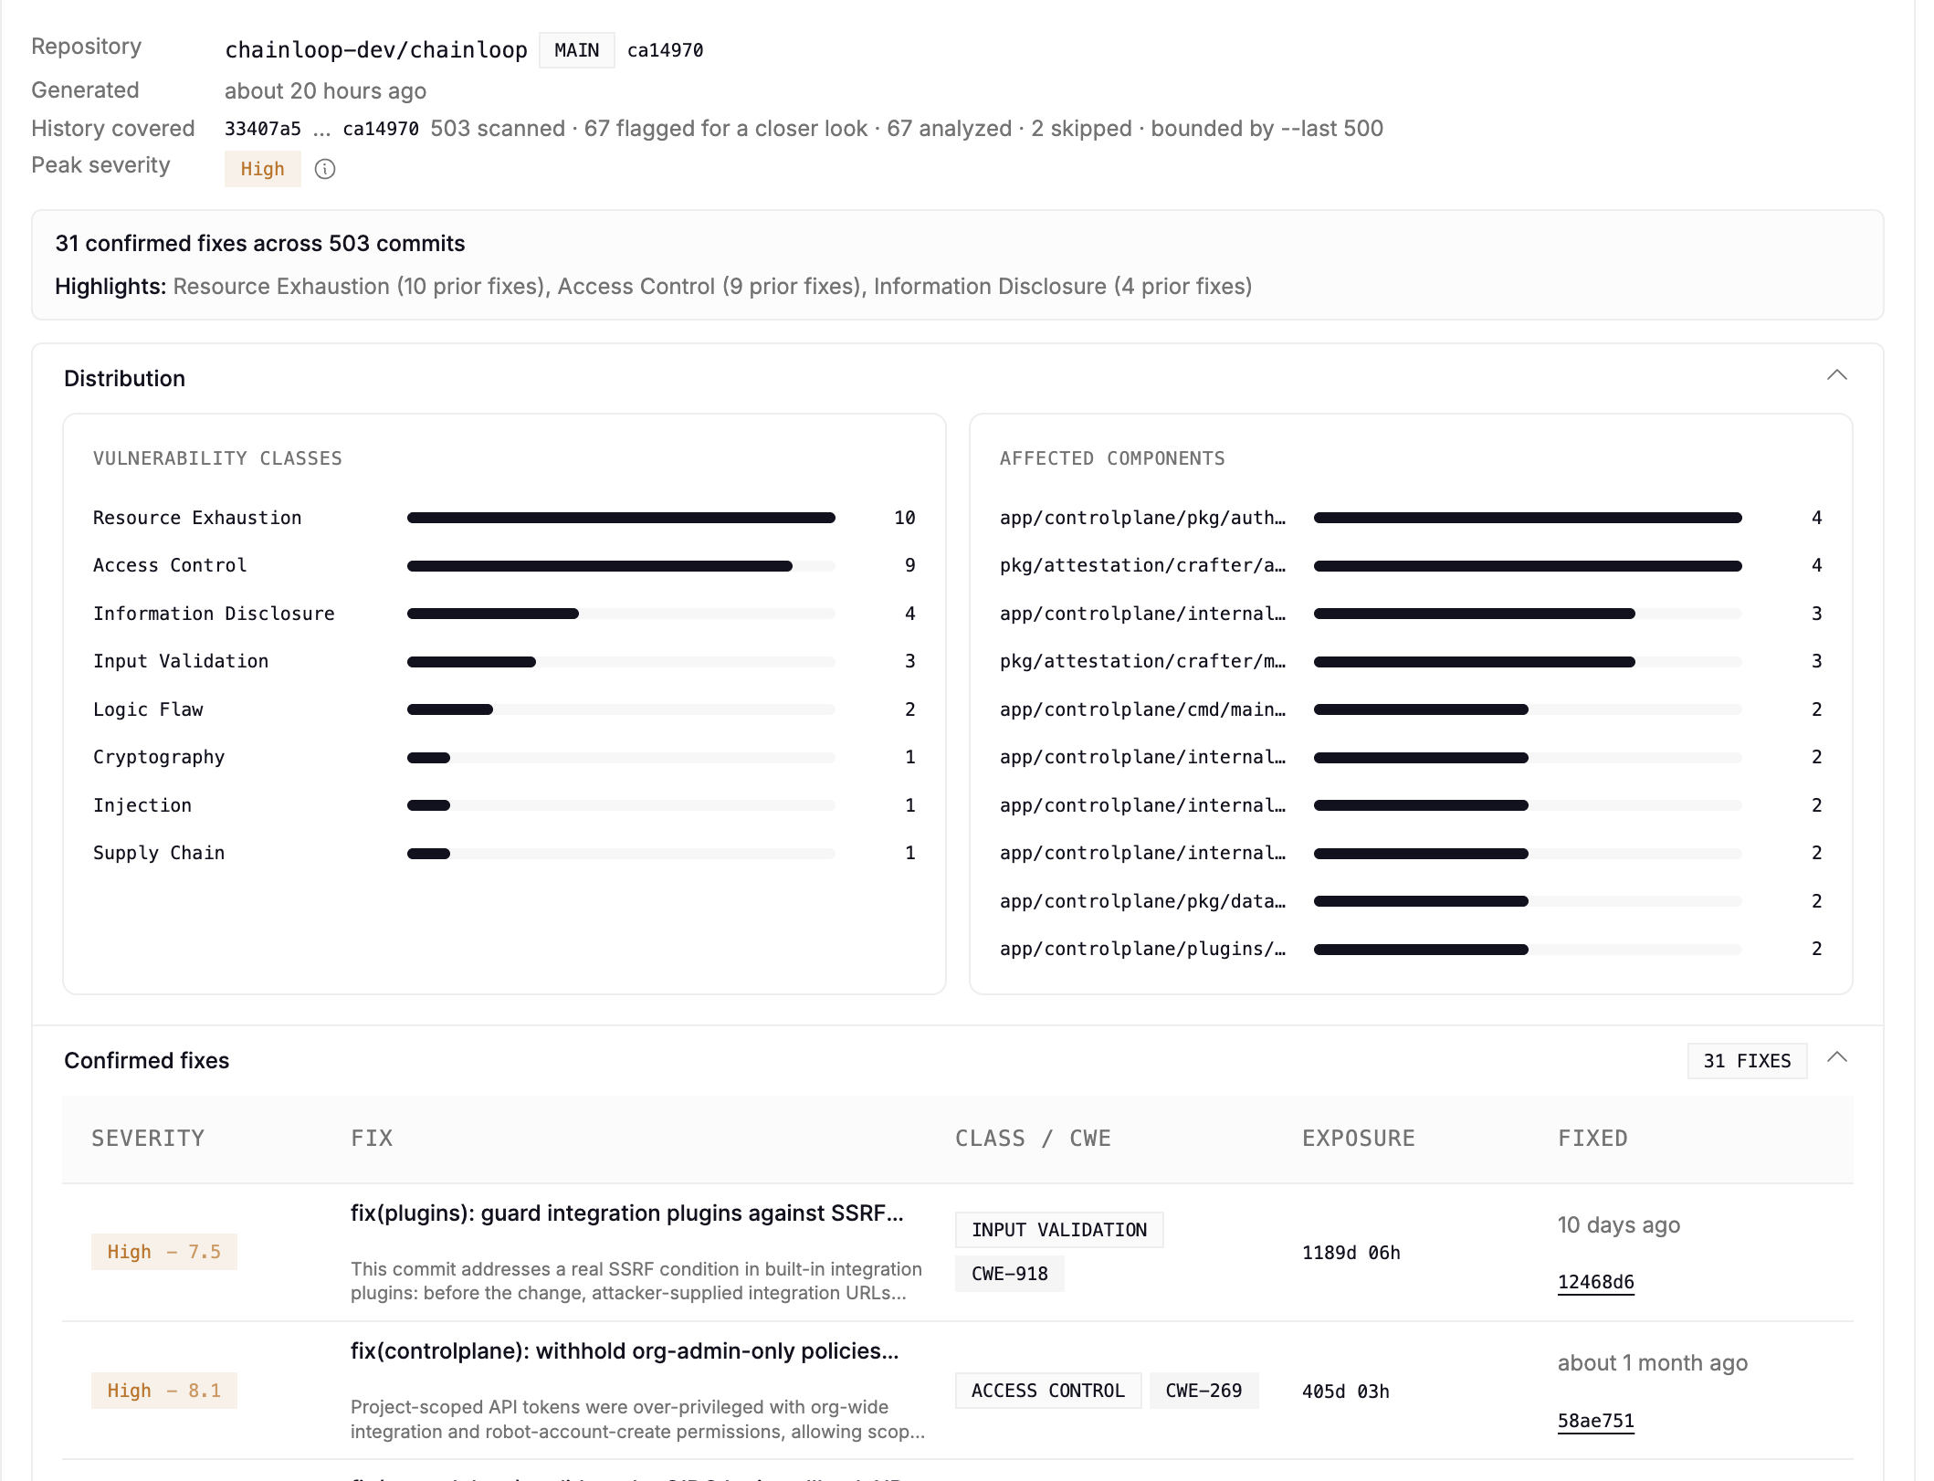Click the Information Disclosure bar
The height and width of the screenshot is (1481, 1934).
click(621, 614)
